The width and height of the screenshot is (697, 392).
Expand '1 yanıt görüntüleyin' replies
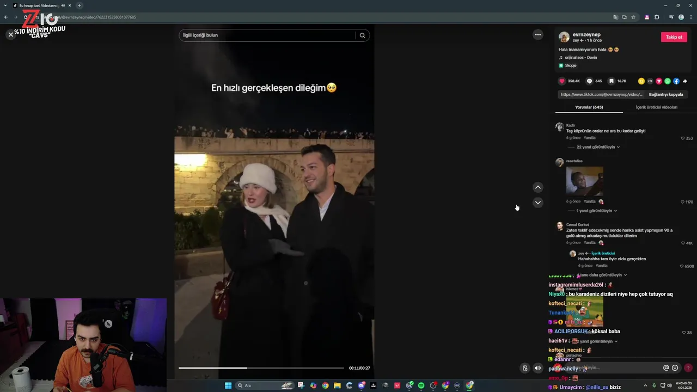tap(597, 211)
